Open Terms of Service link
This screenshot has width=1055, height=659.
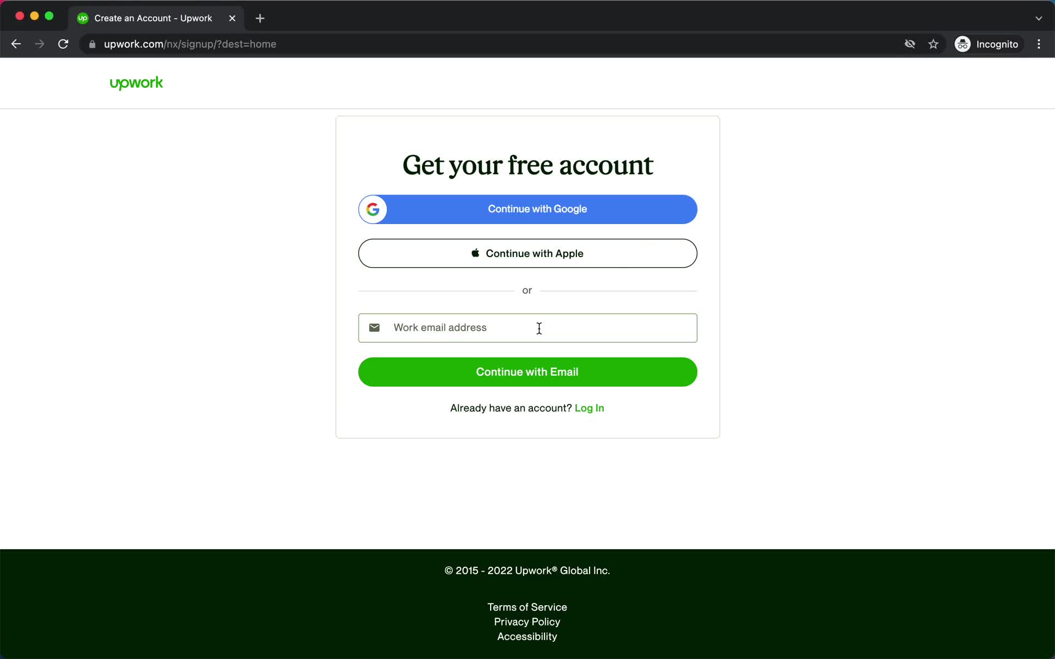tap(527, 607)
